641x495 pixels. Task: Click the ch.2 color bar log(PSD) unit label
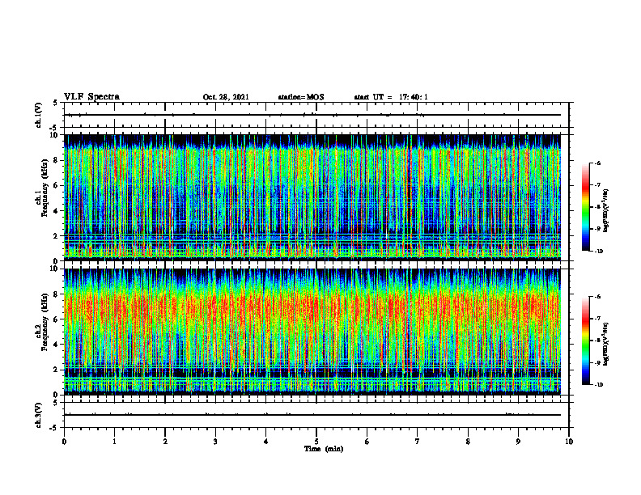[606, 344]
